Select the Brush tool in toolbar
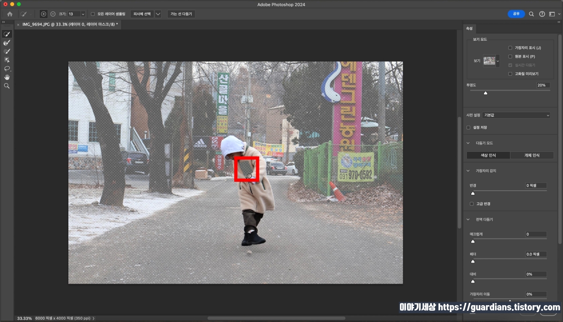This screenshot has width=563, height=322. [7, 51]
